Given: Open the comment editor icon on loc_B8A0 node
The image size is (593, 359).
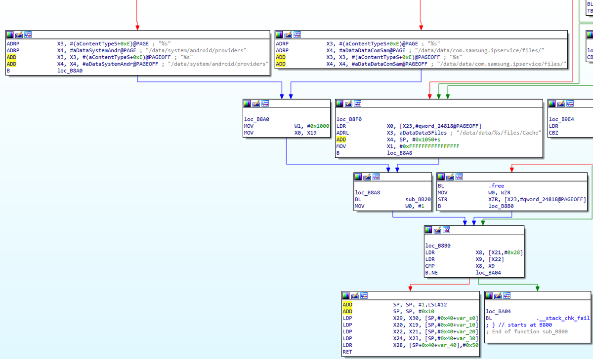Looking at the screenshot, I should tap(256, 104).
